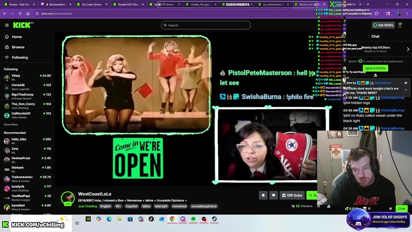Viewport: 412px width, 232px height.
Task: Collapse the pinned message using the chevron
Action: coord(406,90)
